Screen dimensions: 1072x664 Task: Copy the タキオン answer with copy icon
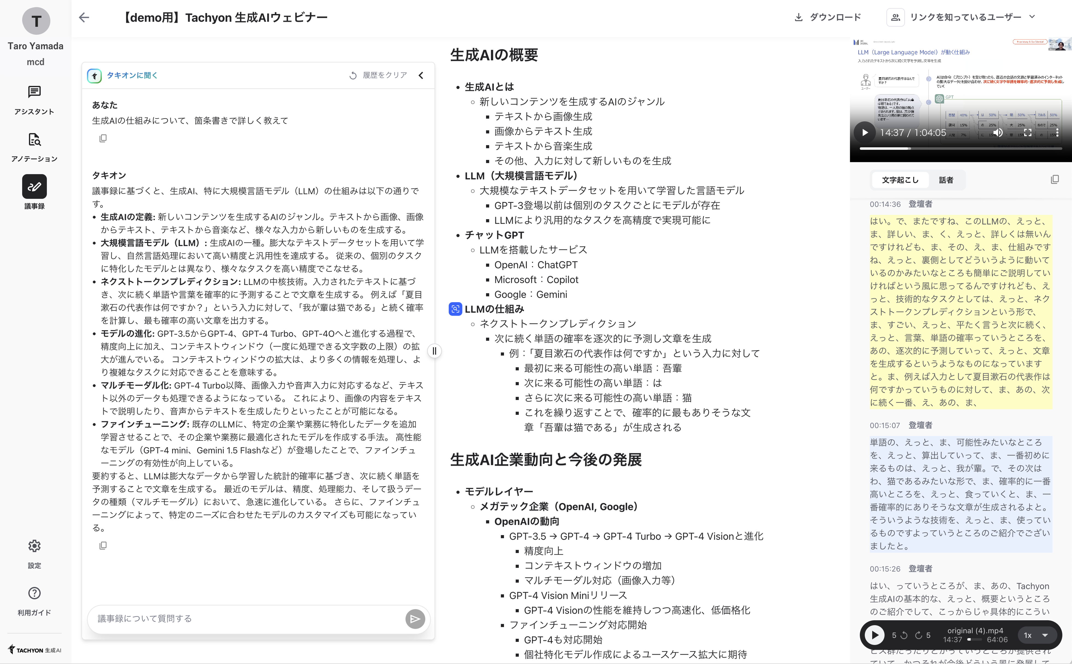click(103, 545)
